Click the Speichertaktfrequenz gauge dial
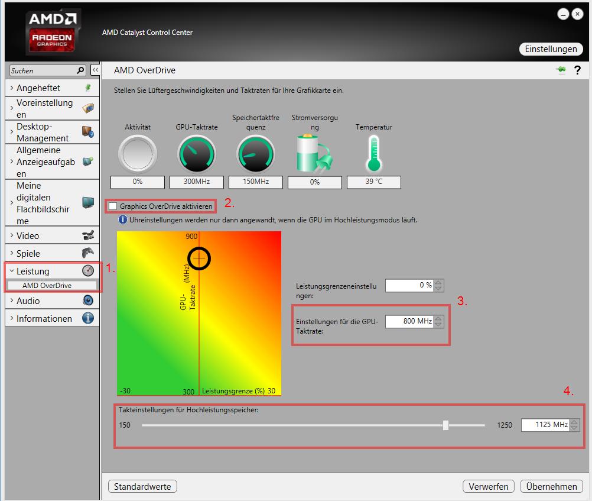 pos(256,154)
